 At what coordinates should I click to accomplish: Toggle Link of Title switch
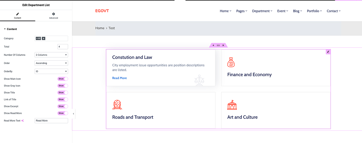(63, 99)
